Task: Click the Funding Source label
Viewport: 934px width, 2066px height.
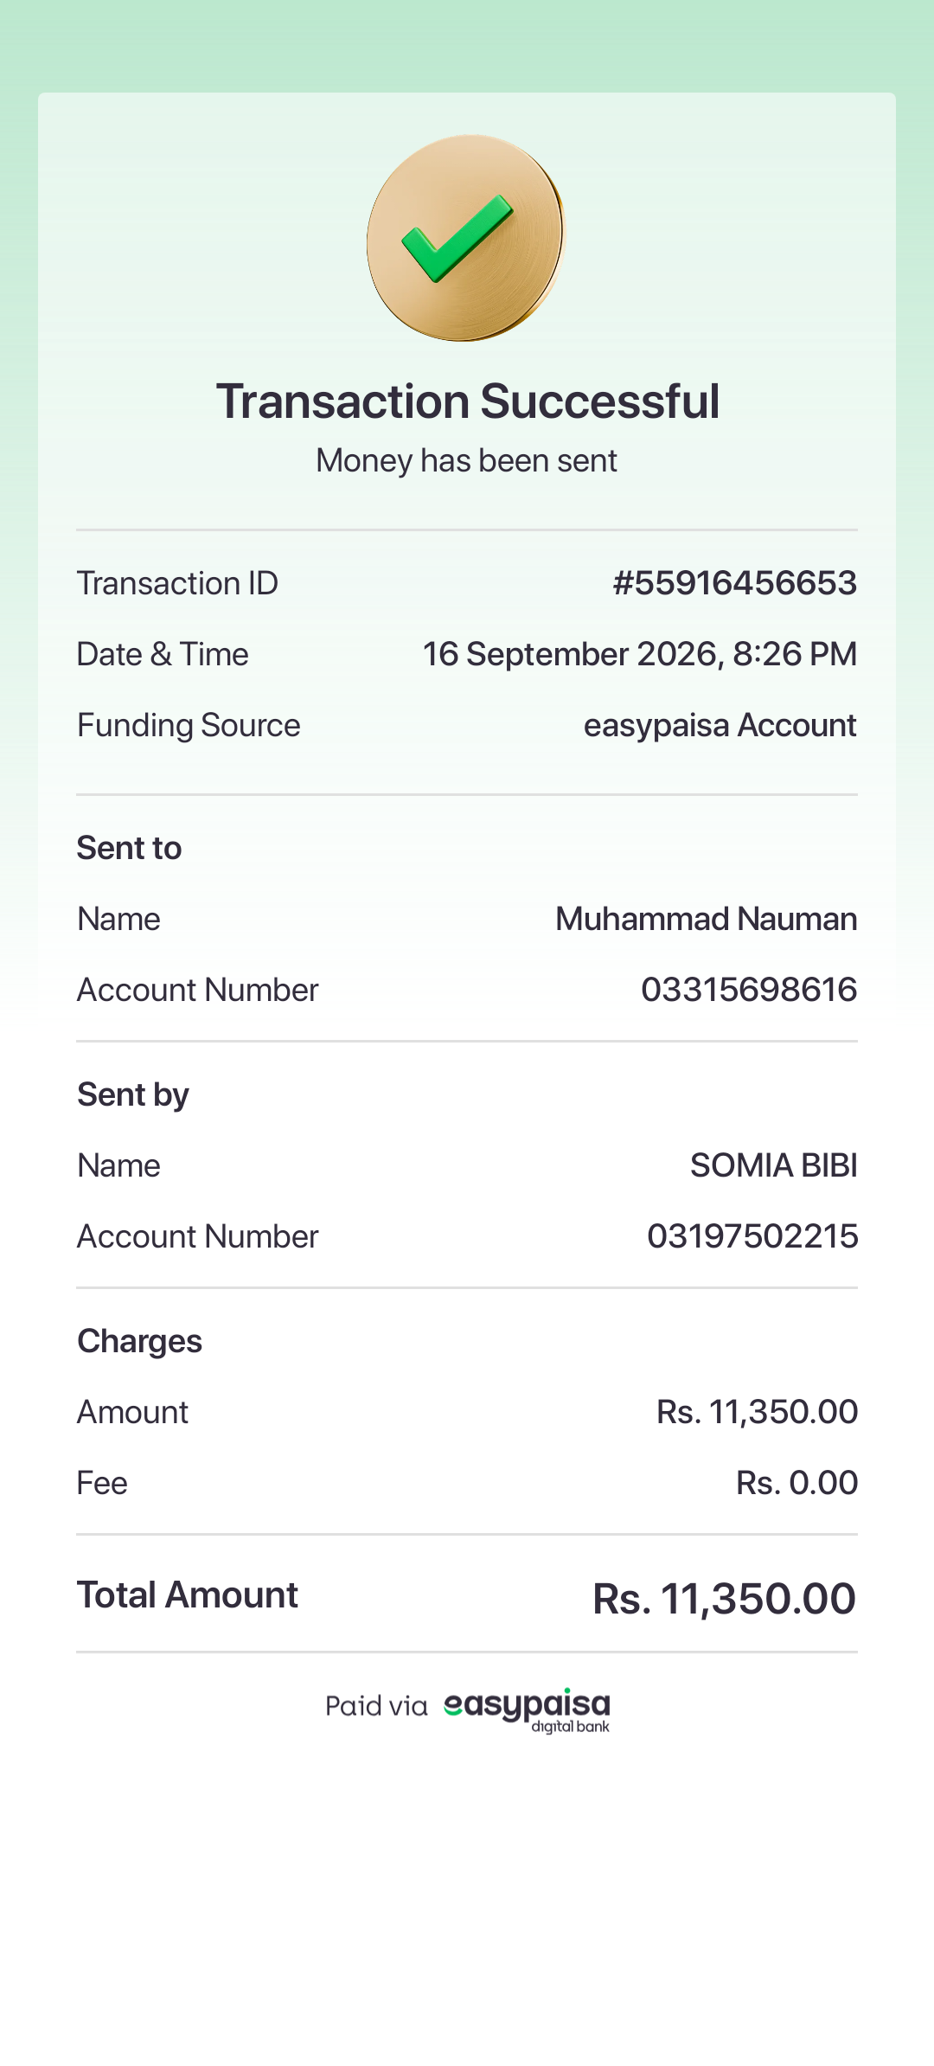Action: 189,725
